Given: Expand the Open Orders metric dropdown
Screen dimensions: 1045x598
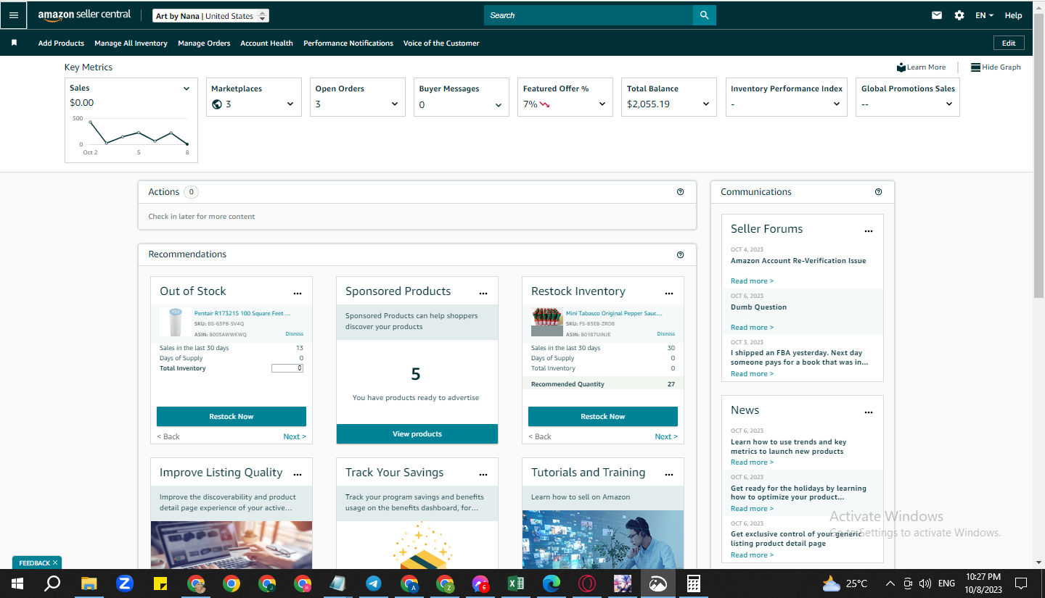Looking at the screenshot, I should [395, 104].
